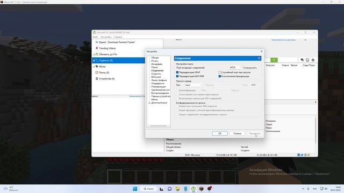Switch to Minecraft taskbar icon
This screenshot has width=344, height=193.
click(x=201, y=189)
